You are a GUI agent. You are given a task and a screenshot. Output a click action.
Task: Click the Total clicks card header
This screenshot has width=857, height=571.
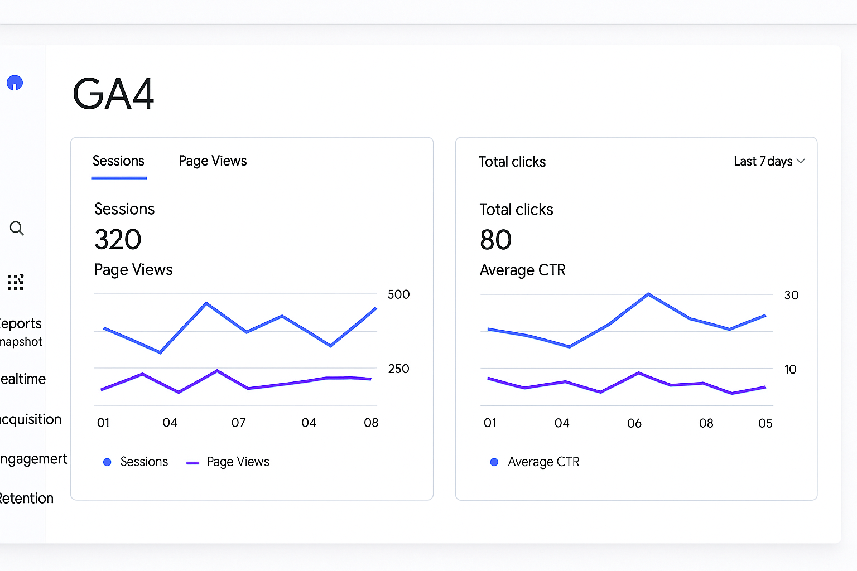(x=512, y=162)
